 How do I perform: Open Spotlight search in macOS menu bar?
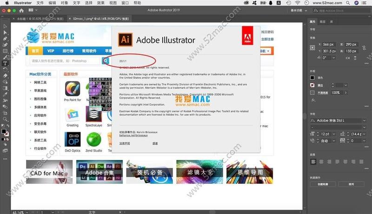(x=348, y=3)
